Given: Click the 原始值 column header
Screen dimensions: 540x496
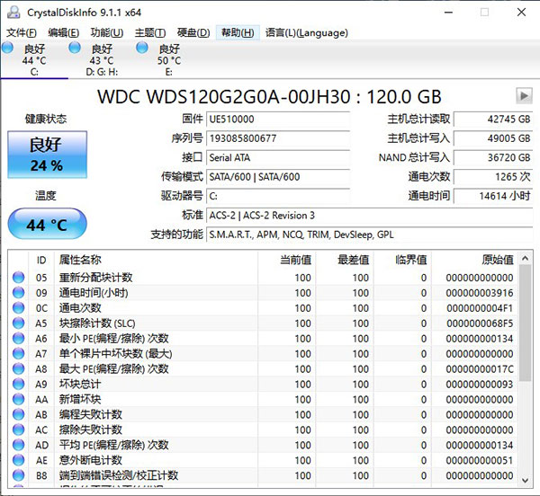Looking at the screenshot, I should click(497, 259).
